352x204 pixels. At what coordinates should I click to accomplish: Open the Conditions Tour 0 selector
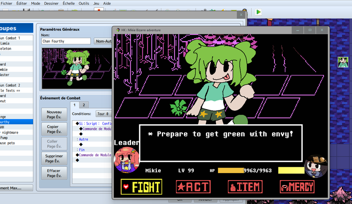[104, 114]
